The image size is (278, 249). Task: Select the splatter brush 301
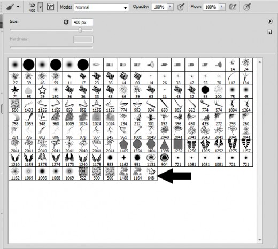tap(151, 119)
